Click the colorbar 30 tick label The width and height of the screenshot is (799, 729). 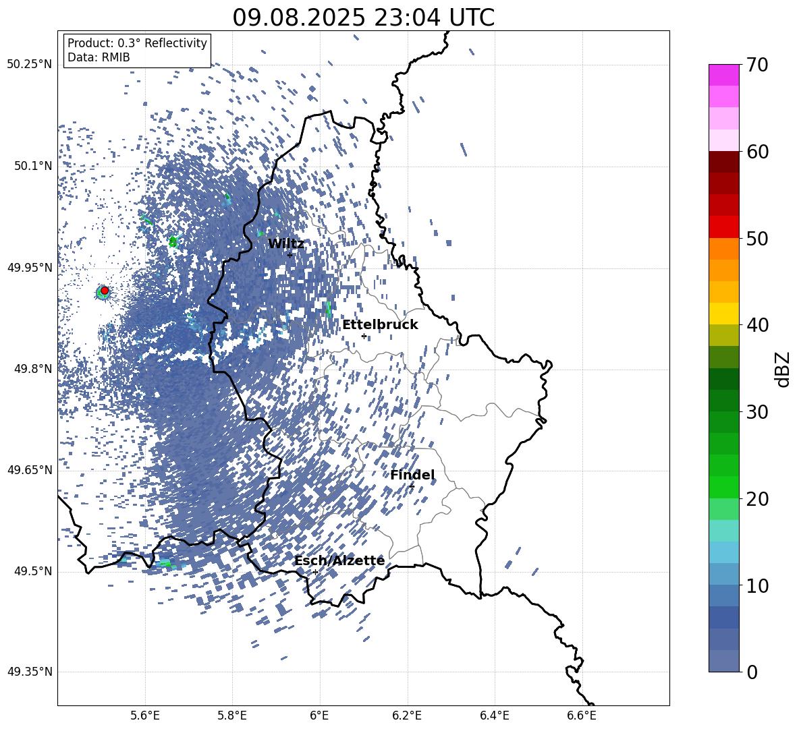(x=757, y=412)
